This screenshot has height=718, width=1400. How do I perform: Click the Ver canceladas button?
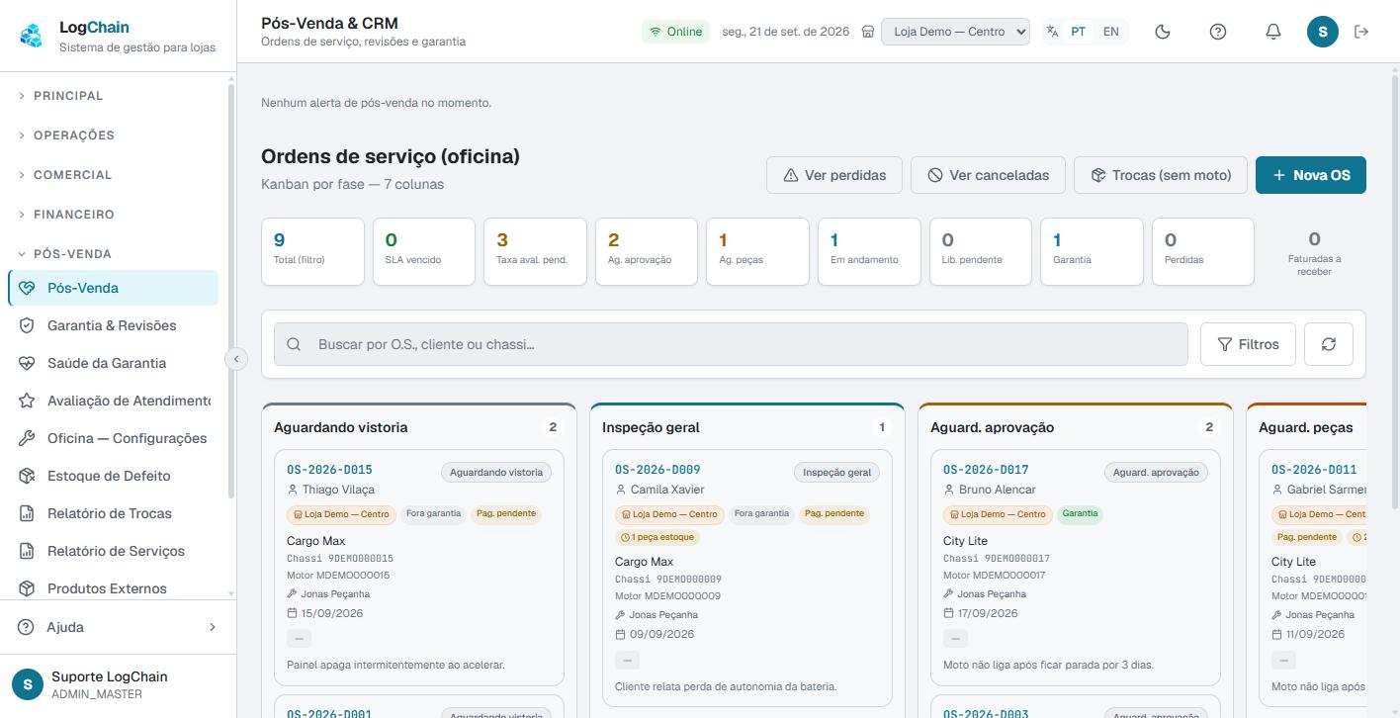(x=988, y=175)
